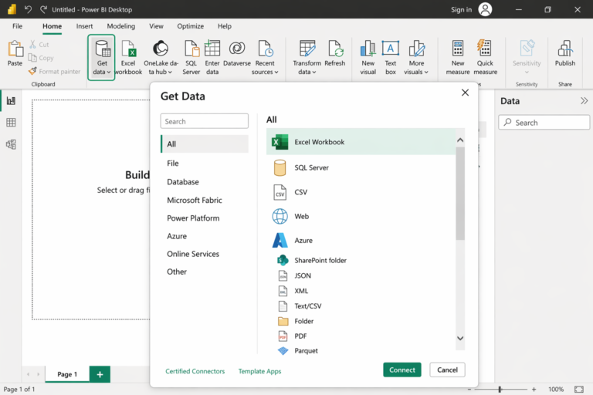
Task: Click the user account avatar icon
Action: [x=485, y=9]
